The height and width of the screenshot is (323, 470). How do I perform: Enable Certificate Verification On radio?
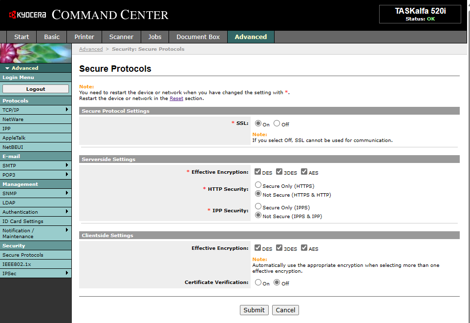tap(258, 283)
